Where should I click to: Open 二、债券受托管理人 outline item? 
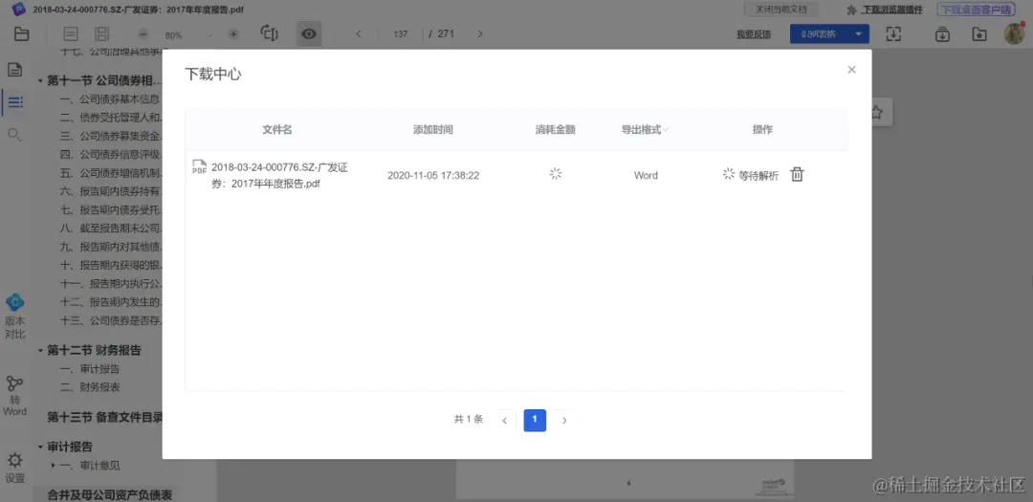(x=110, y=118)
